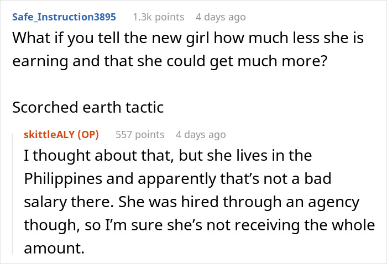Open skittleALY's user profile
The width and height of the screenshot is (387, 264).
pyautogui.click(x=49, y=134)
